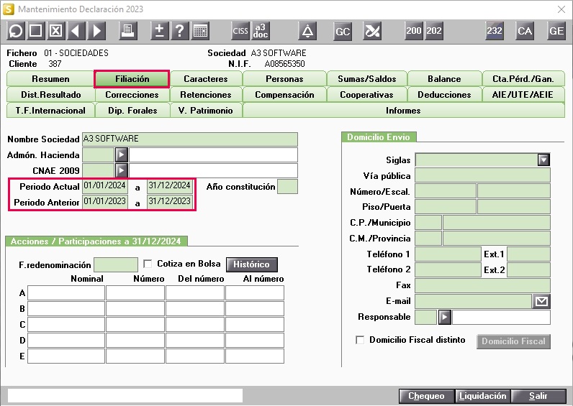Enable the Cotiza en Bolsa checkbox

tap(148, 264)
